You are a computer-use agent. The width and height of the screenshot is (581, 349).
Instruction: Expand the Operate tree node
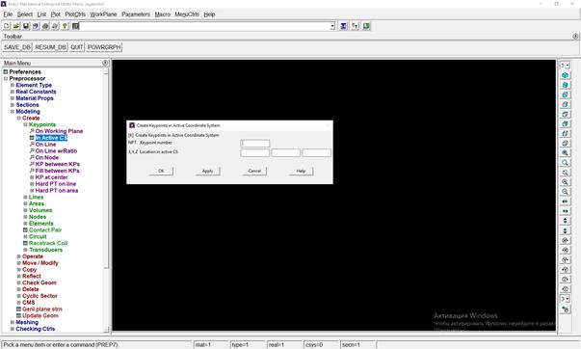click(19, 256)
